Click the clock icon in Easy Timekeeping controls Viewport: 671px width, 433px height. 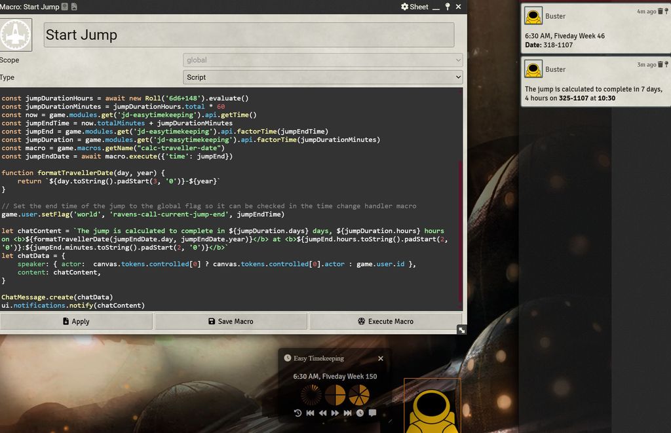(x=360, y=413)
